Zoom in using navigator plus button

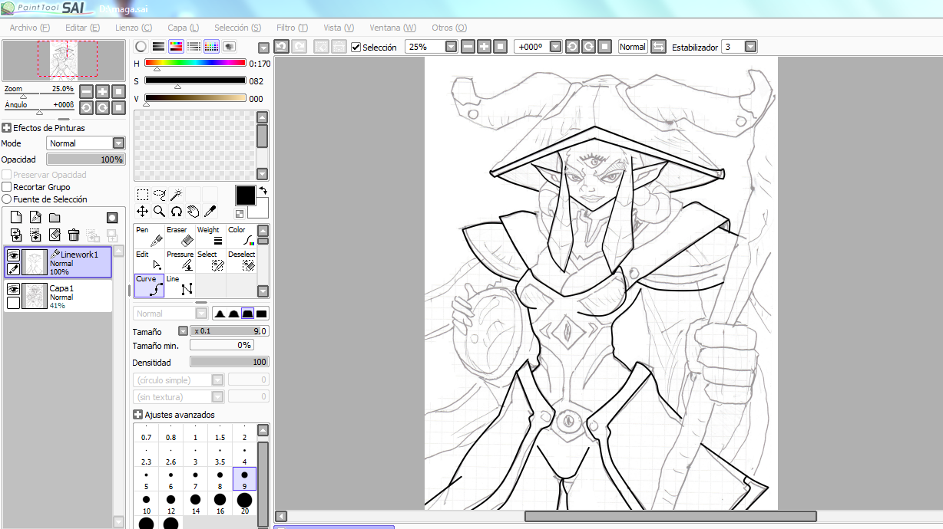click(x=102, y=91)
